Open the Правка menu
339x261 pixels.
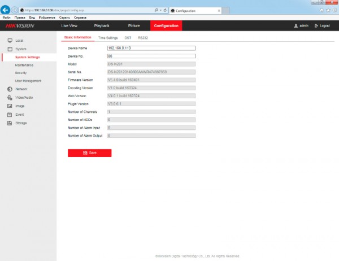(20, 18)
